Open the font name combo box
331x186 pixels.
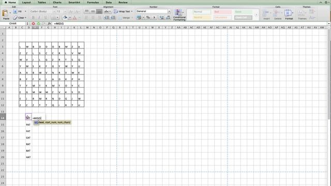pos(42,11)
